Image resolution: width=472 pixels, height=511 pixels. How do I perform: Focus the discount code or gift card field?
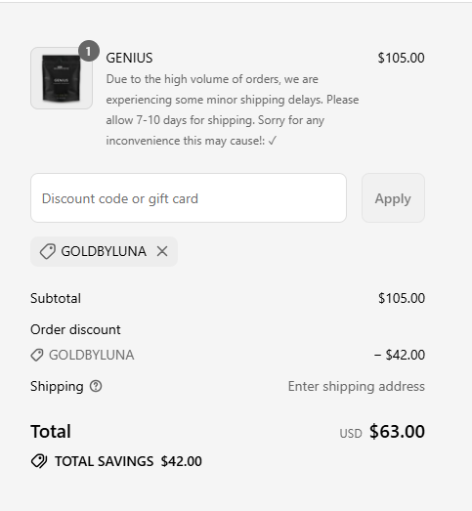tap(189, 198)
